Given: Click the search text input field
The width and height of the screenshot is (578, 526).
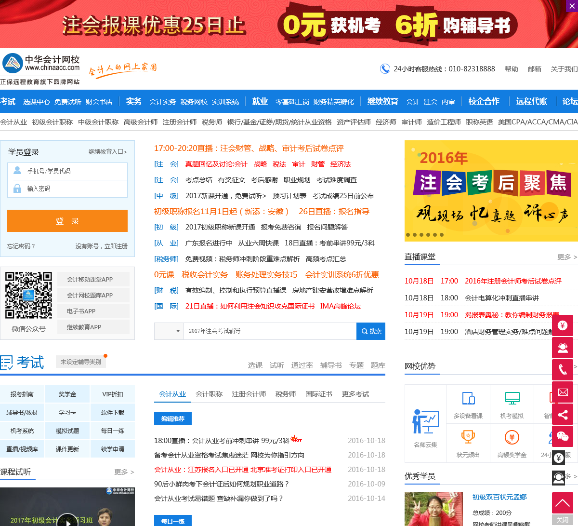Looking at the screenshot, I should coord(270,331).
